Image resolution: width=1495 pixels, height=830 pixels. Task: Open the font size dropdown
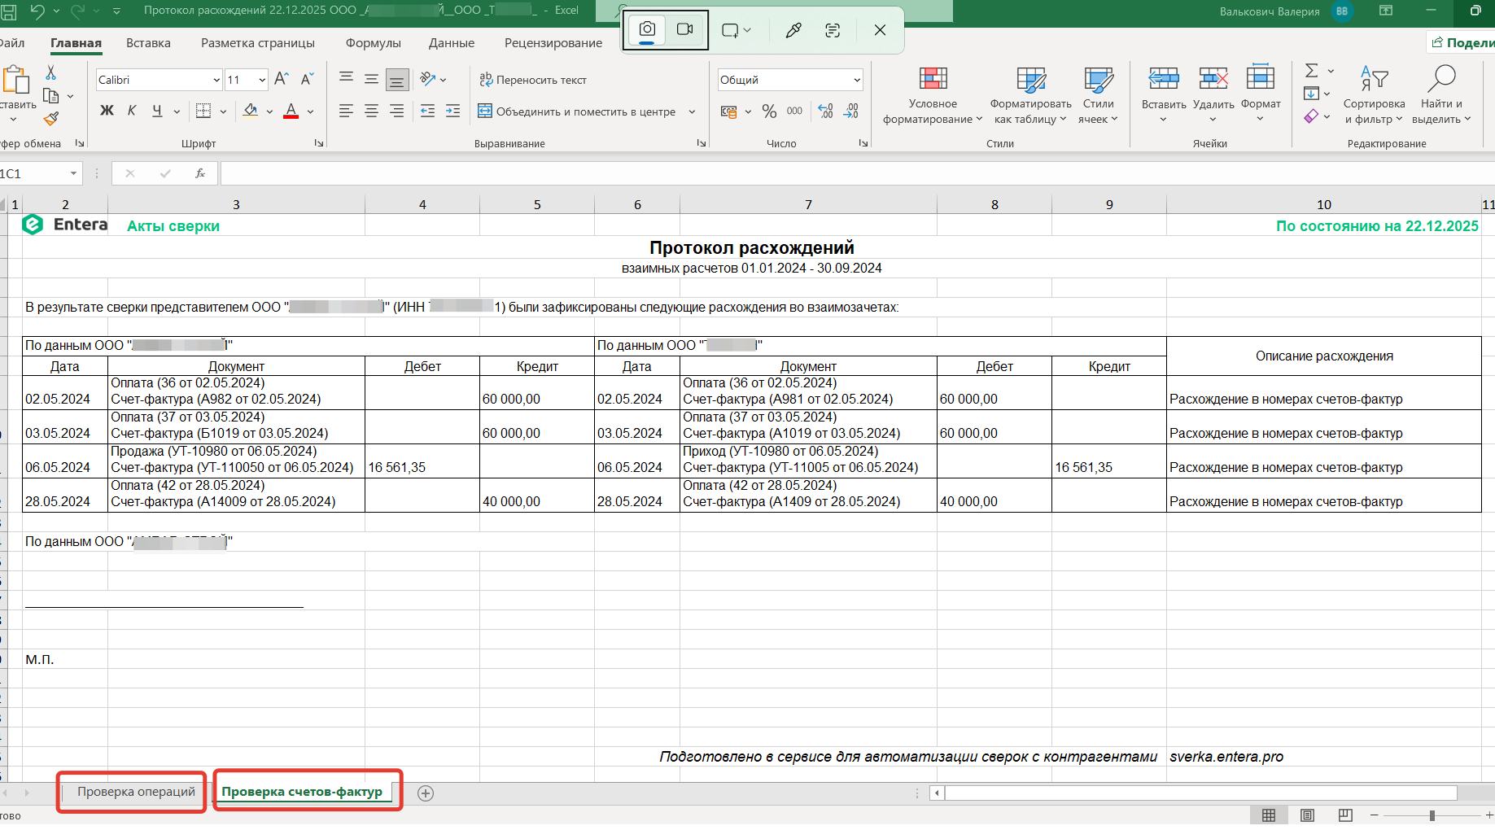click(x=262, y=80)
